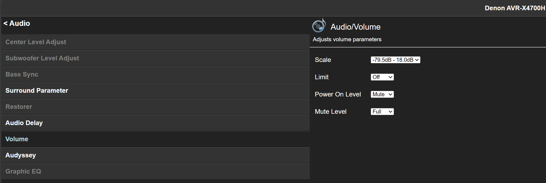The image size is (546, 183).
Task: Open the Audio Delay settings
Action: (x=24, y=123)
